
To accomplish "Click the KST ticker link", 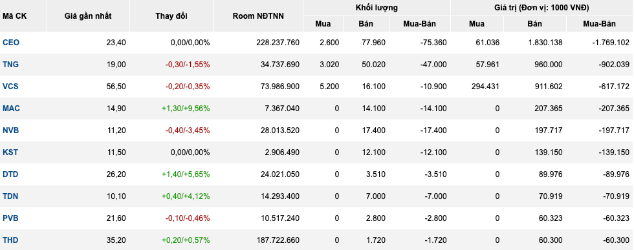I will tap(10, 152).
